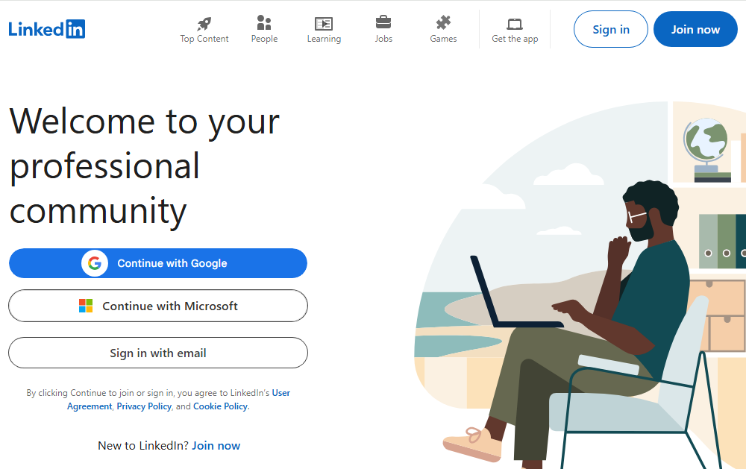Open the Cookie Policy link
This screenshot has height=469, width=746.
220,406
